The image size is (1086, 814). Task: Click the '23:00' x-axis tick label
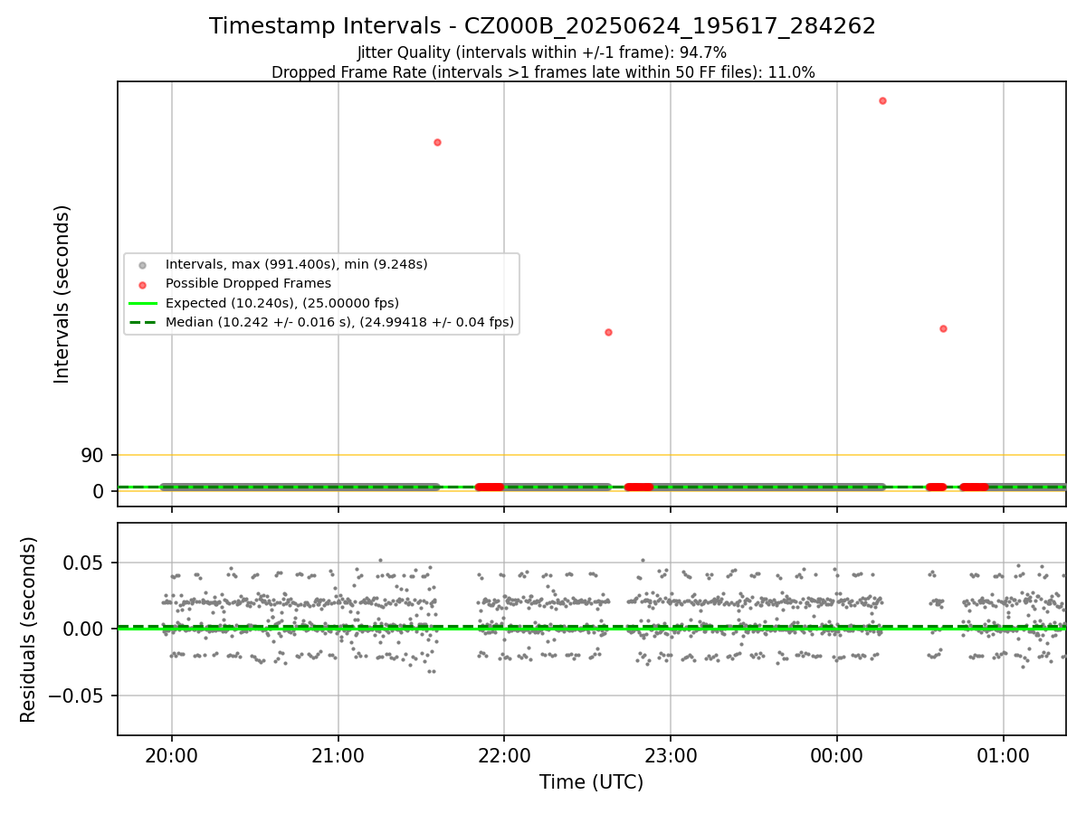(x=671, y=756)
